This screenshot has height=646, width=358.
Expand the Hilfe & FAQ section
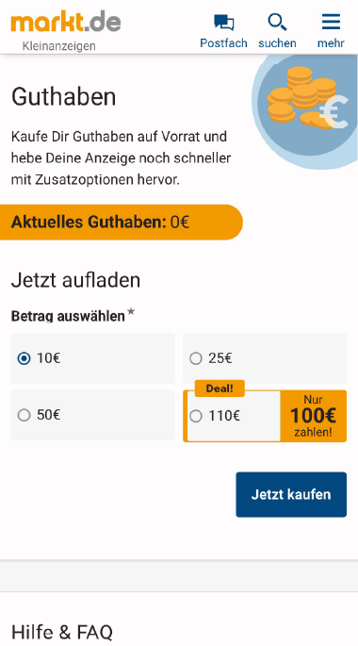pyautogui.click(x=62, y=632)
